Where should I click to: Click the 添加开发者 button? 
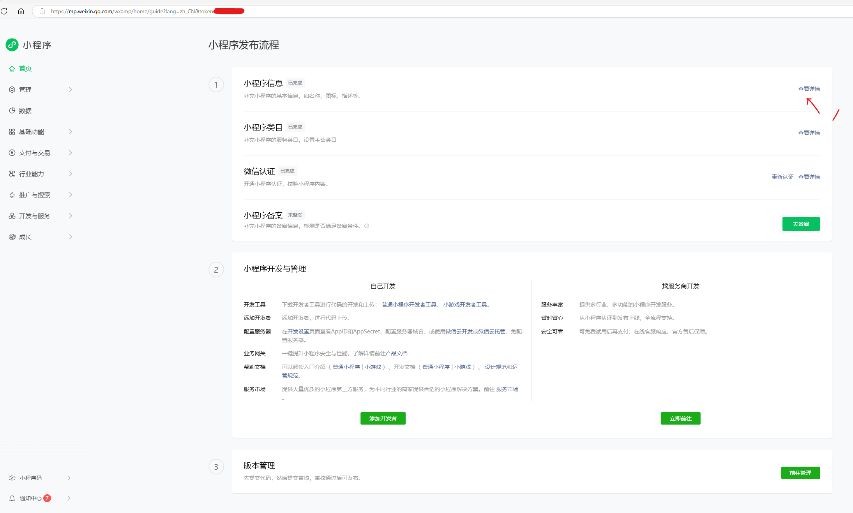383,418
